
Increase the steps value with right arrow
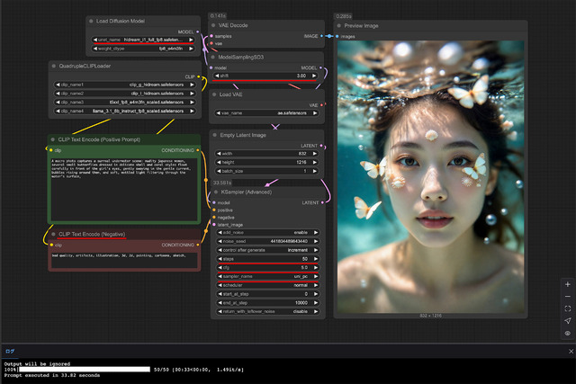click(318, 259)
